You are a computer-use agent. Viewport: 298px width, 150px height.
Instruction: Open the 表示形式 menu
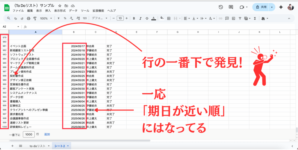[x=60, y=11]
